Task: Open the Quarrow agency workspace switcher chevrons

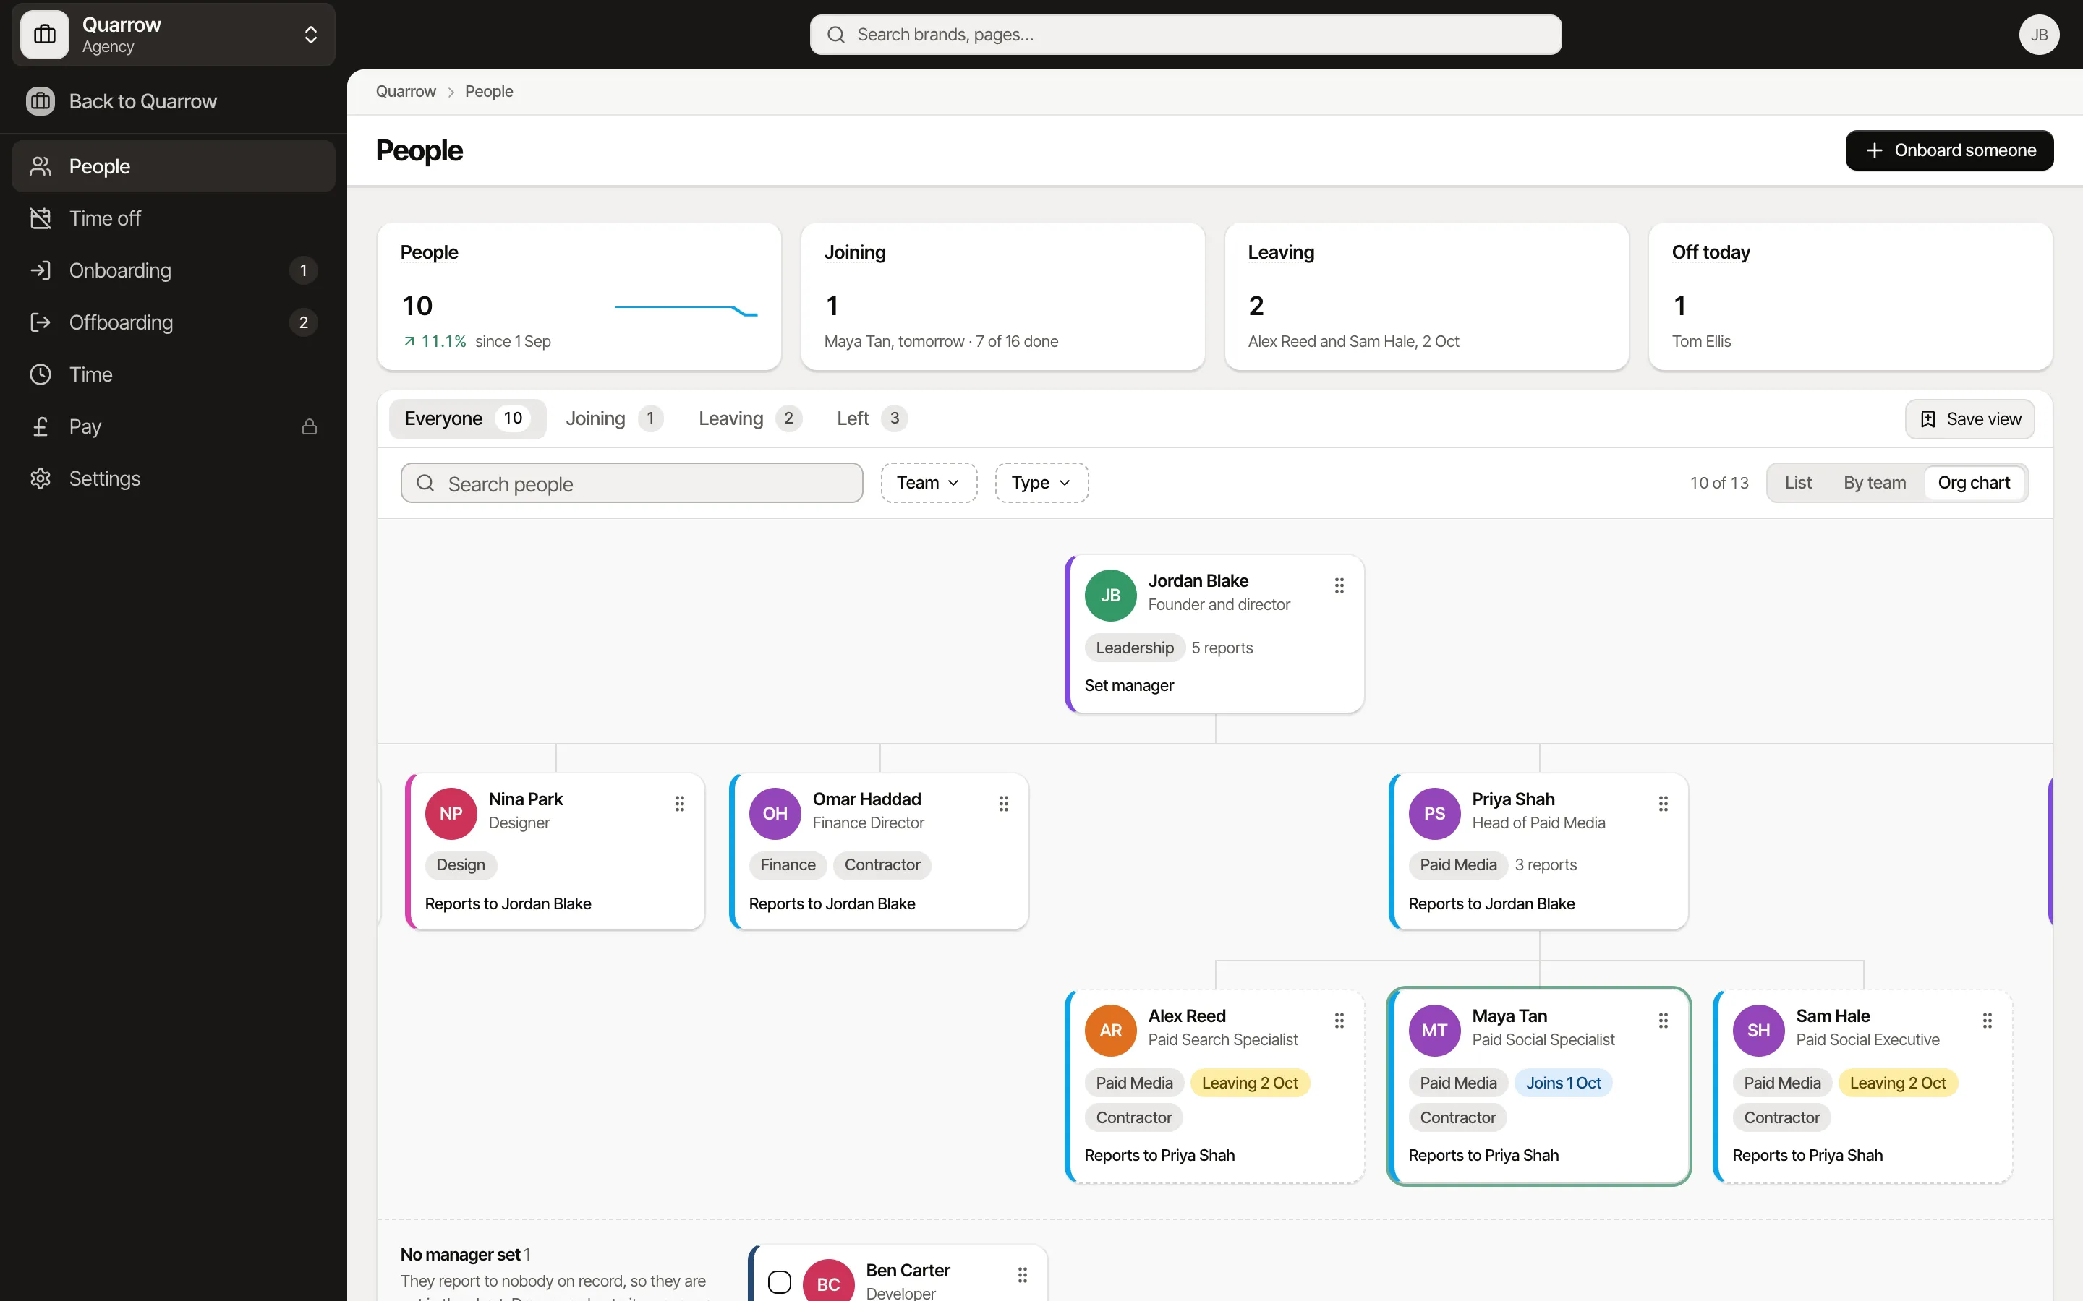Action: tap(311, 35)
